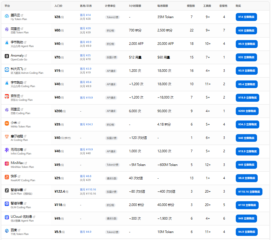This screenshot has width=271, height=240.
Task: Click '讯飞星辰 Astron Coding Plan' text
Action: (27, 73)
